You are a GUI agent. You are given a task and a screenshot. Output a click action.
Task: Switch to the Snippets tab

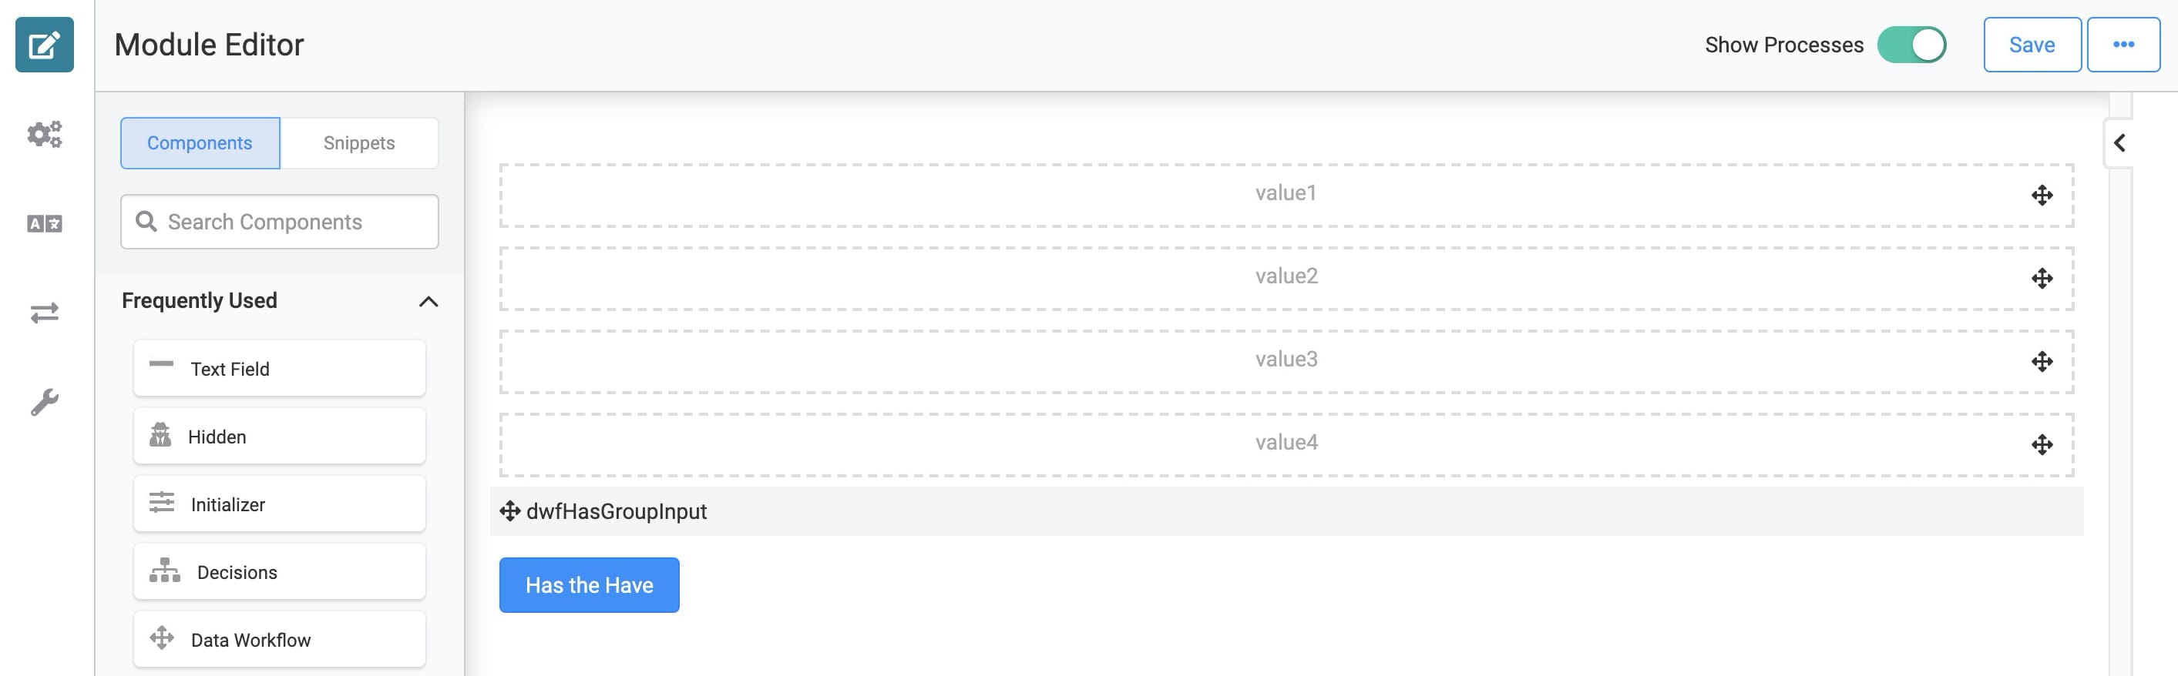point(358,144)
